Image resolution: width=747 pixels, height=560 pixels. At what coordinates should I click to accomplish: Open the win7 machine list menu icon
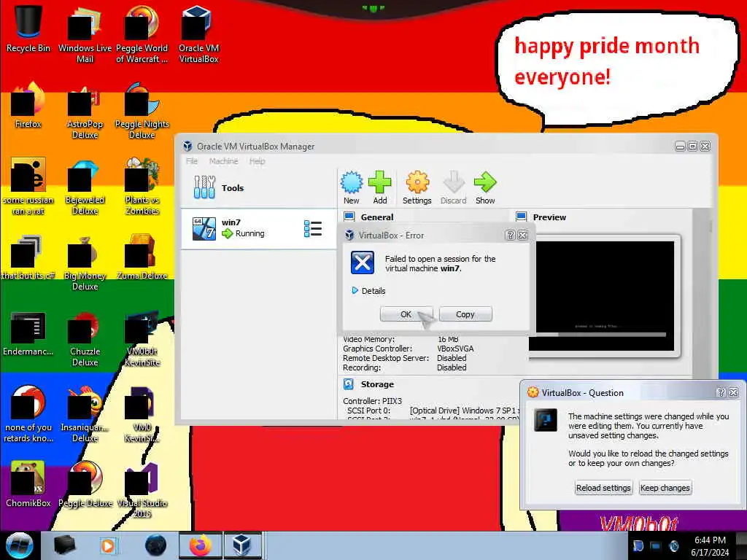(312, 228)
